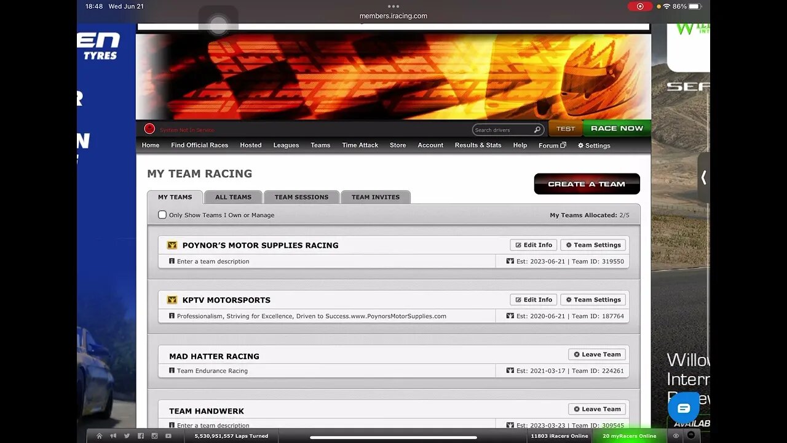Image resolution: width=787 pixels, height=443 pixels.
Task: Click the Team Endurance Racing description
Action: pyautogui.click(x=212, y=371)
